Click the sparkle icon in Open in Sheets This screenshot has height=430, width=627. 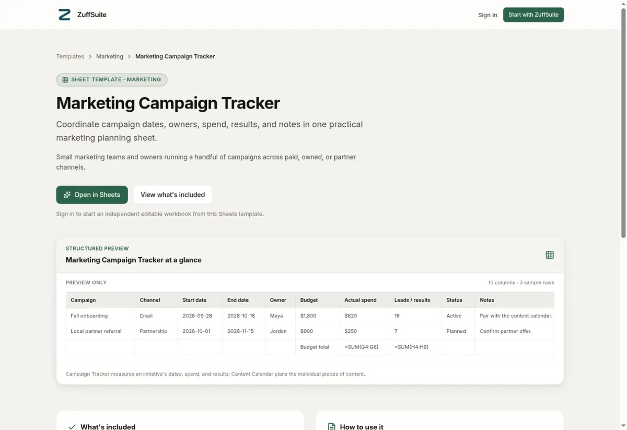(67, 195)
